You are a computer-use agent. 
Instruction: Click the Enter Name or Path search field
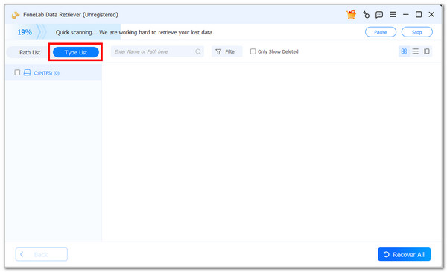157,51
